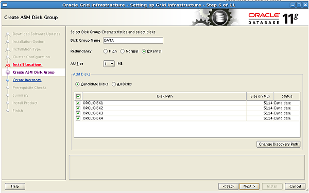The width and height of the screenshot is (309, 193).
Task: Uncheck the ORCL:DISK3 checkbox
Action: pos(78,113)
